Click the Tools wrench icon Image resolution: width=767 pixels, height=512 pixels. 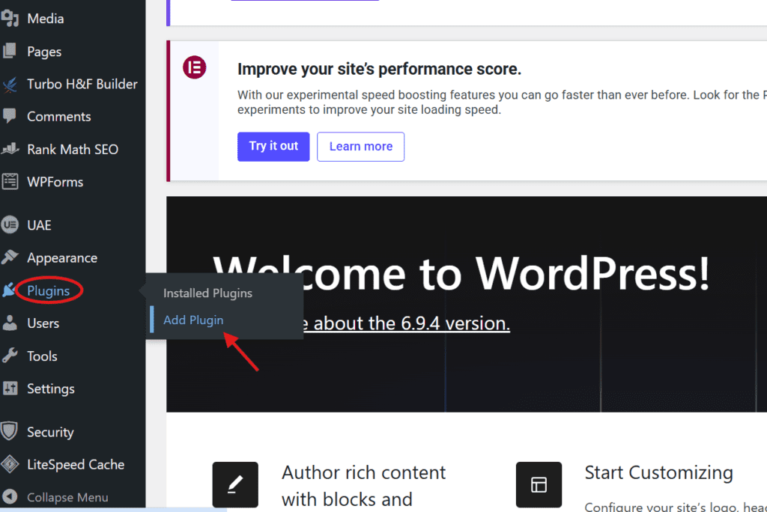click(x=10, y=356)
